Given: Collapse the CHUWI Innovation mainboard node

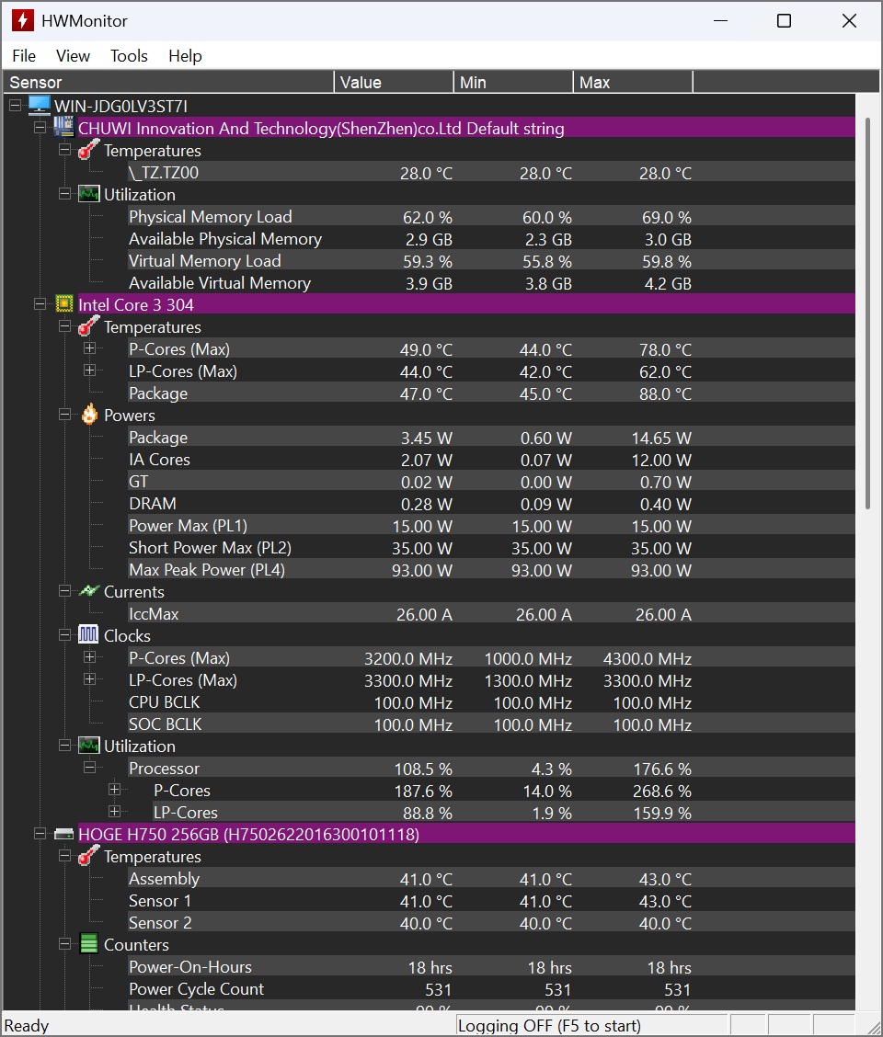Looking at the screenshot, I should pos(40,128).
